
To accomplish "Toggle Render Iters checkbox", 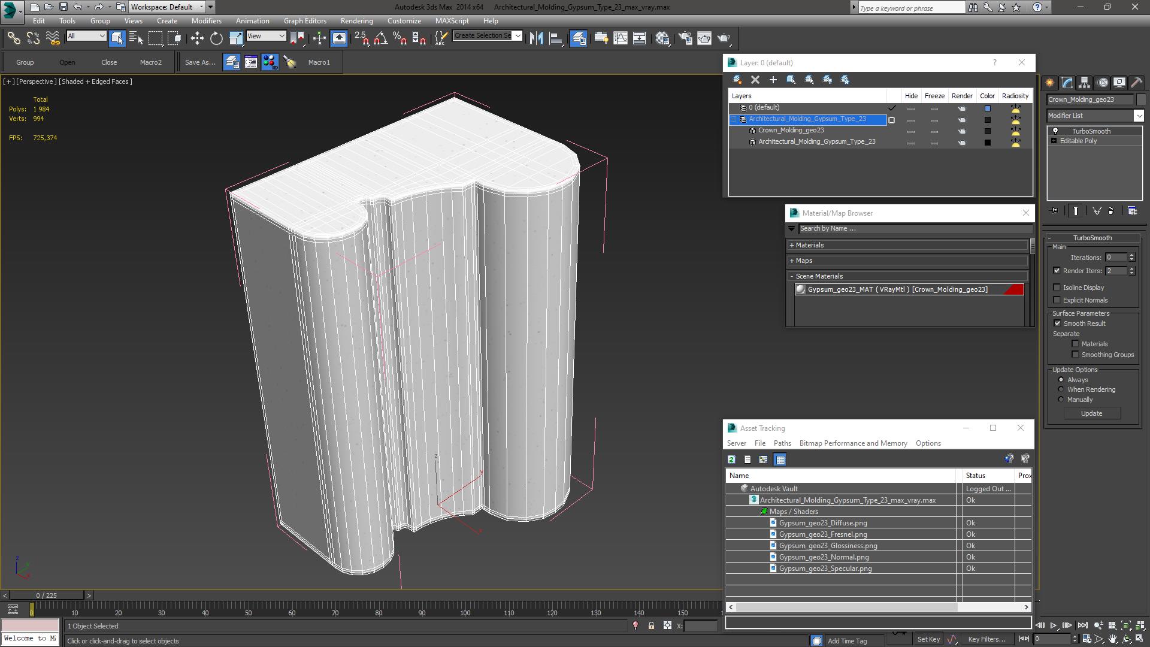I will click(x=1057, y=271).
